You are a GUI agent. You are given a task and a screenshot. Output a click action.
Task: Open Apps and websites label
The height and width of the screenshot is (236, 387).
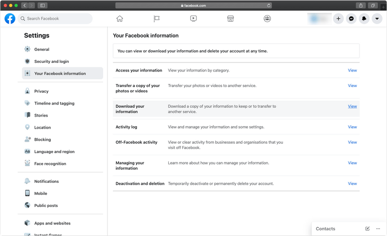(52, 223)
